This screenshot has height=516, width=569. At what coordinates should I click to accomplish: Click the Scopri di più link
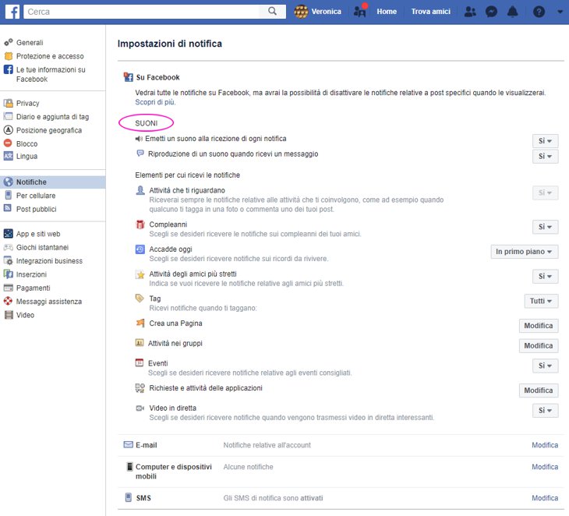tap(155, 102)
